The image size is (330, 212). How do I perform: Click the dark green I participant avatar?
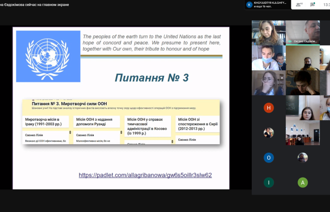tap(269, 183)
